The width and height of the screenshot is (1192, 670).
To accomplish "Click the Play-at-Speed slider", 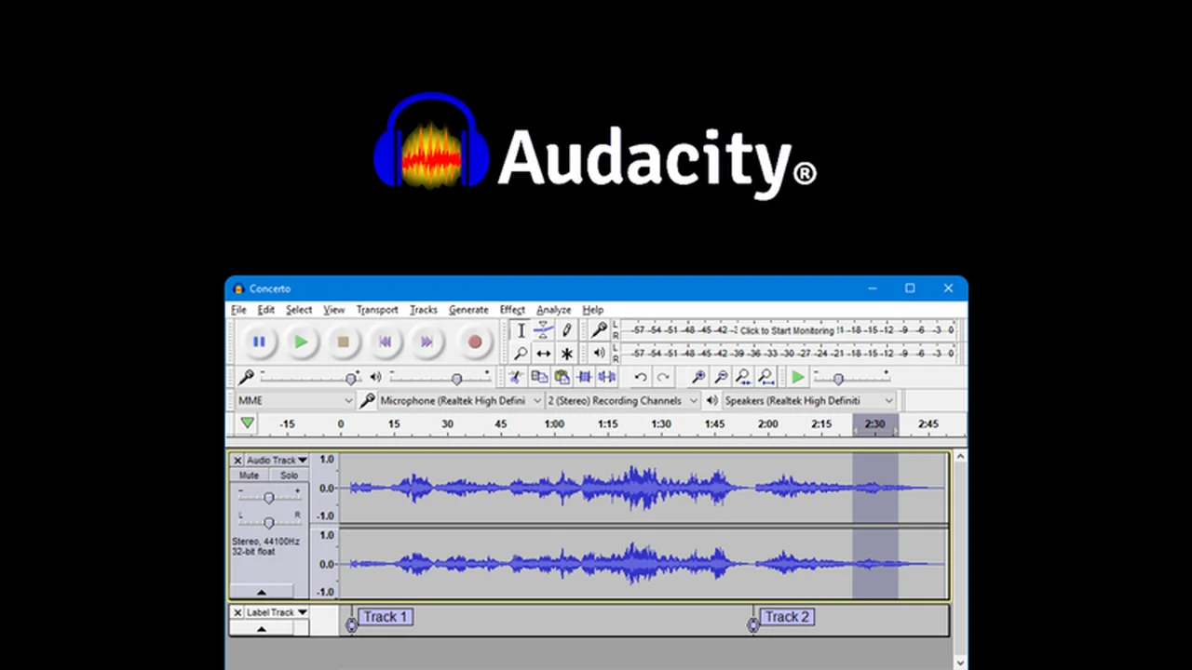I will point(851,377).
